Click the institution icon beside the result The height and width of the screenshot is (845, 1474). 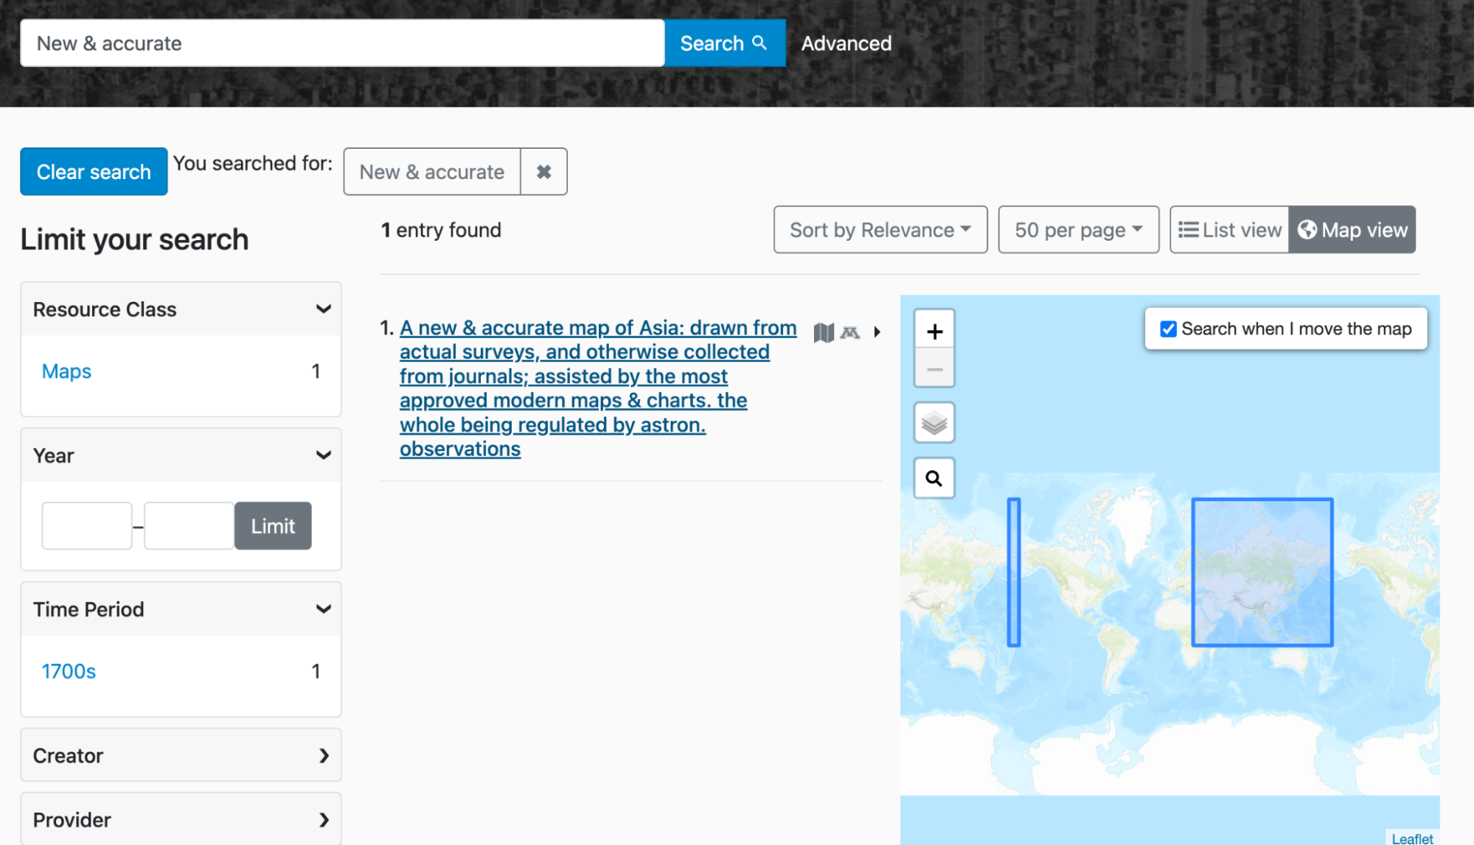pos(850,332)
